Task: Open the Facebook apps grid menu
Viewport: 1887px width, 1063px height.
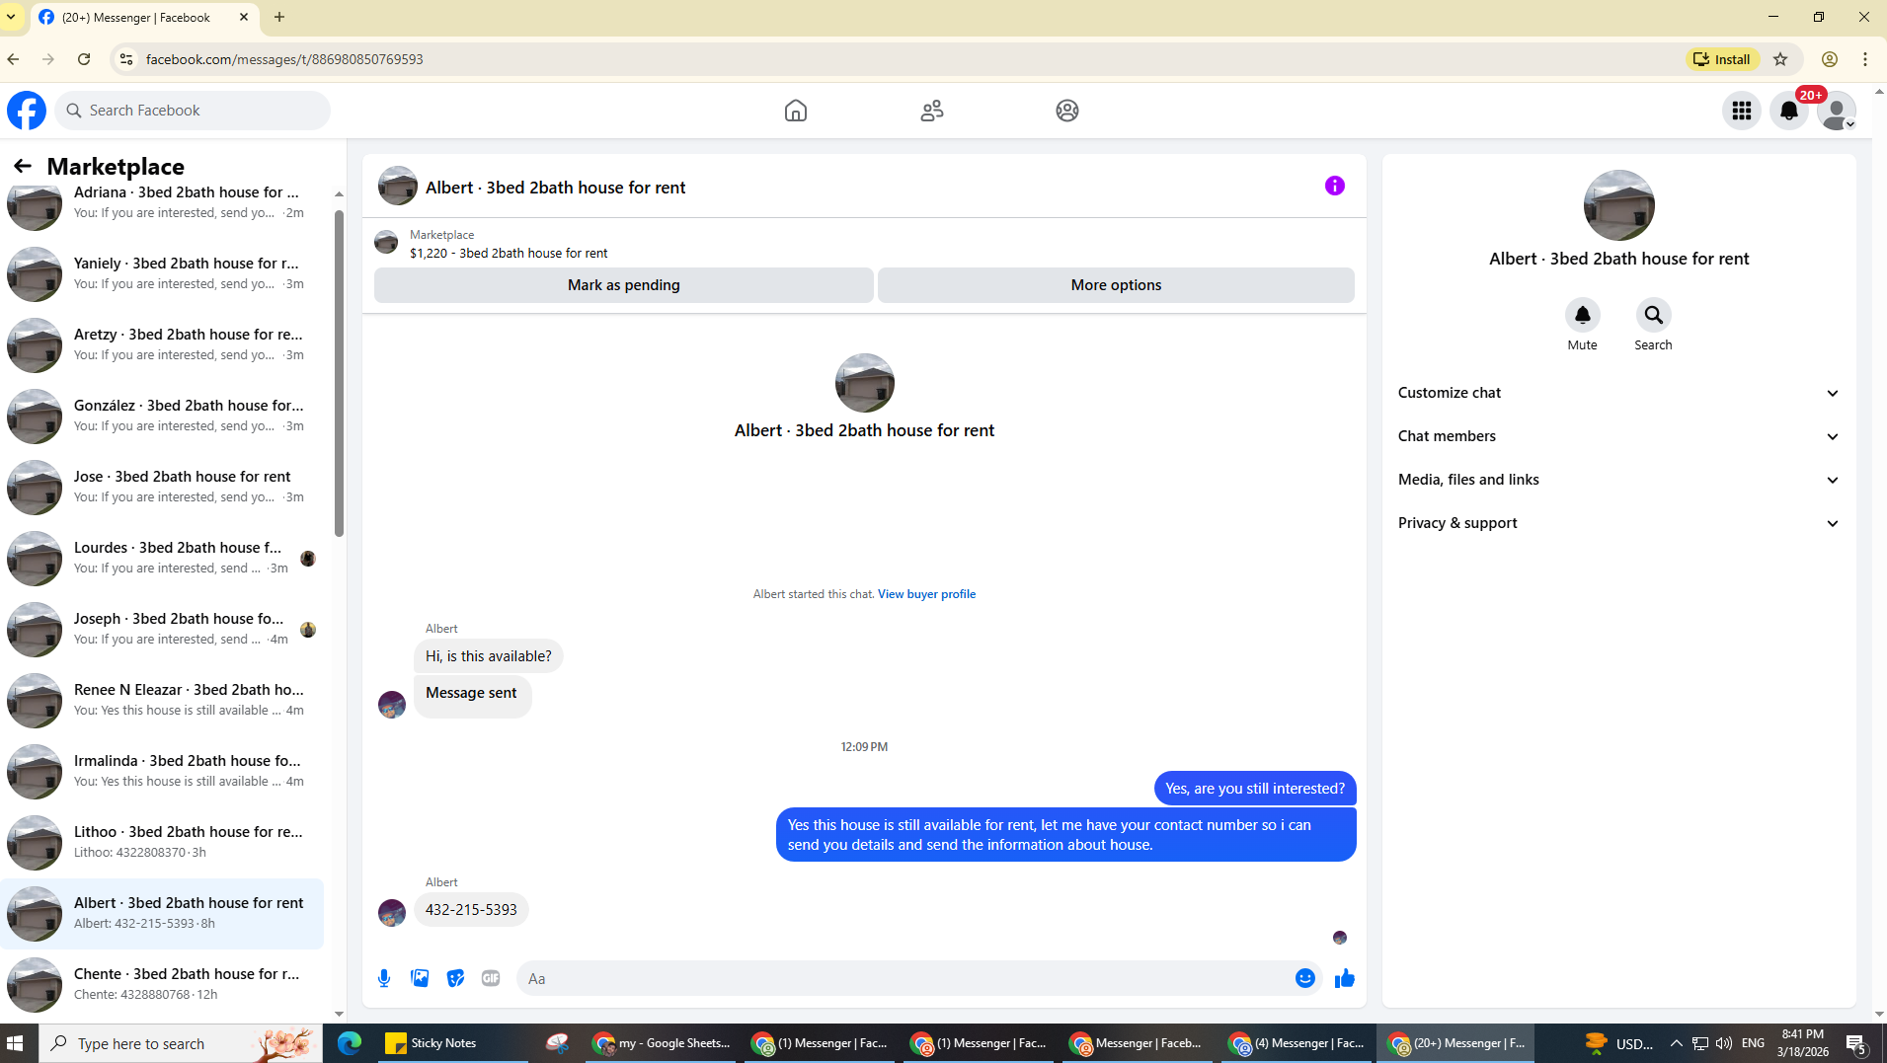Action: 1742,111
